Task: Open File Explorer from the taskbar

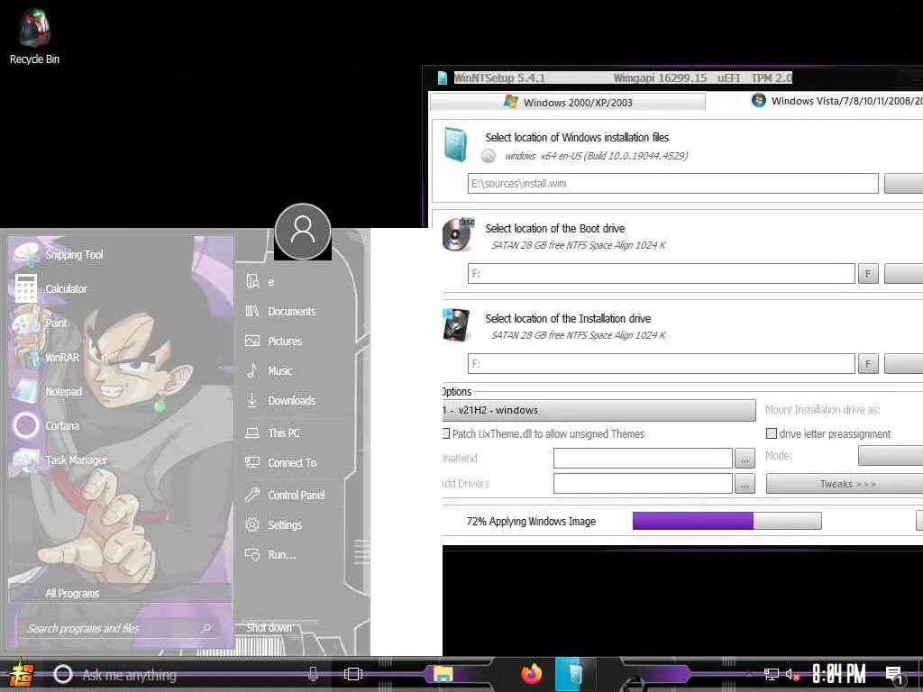Action: click(443, 674)
